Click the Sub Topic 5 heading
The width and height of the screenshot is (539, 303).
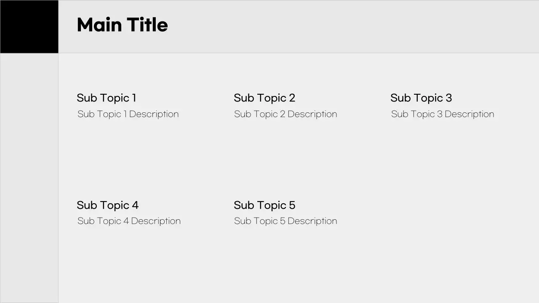264,205
